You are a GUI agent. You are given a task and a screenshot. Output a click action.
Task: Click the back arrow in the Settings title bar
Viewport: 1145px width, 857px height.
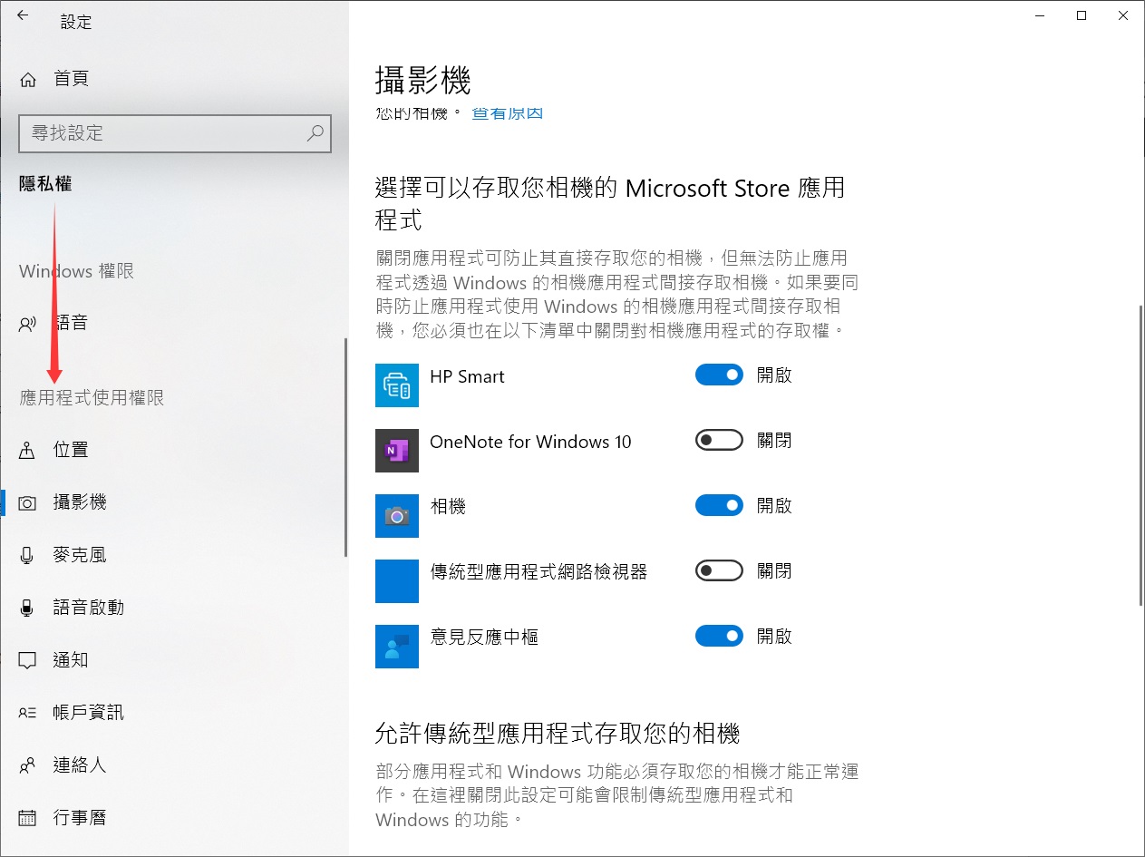(x=23, y=15)
